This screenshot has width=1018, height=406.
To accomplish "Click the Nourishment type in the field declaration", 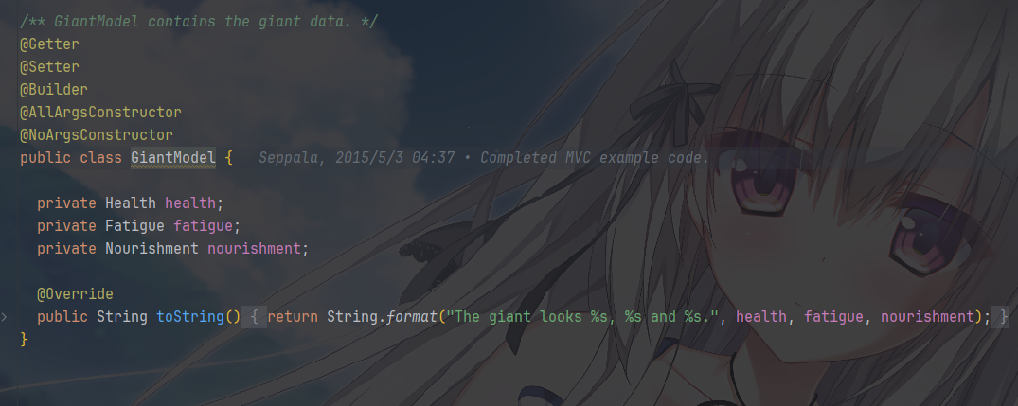I will coord(152,248).
